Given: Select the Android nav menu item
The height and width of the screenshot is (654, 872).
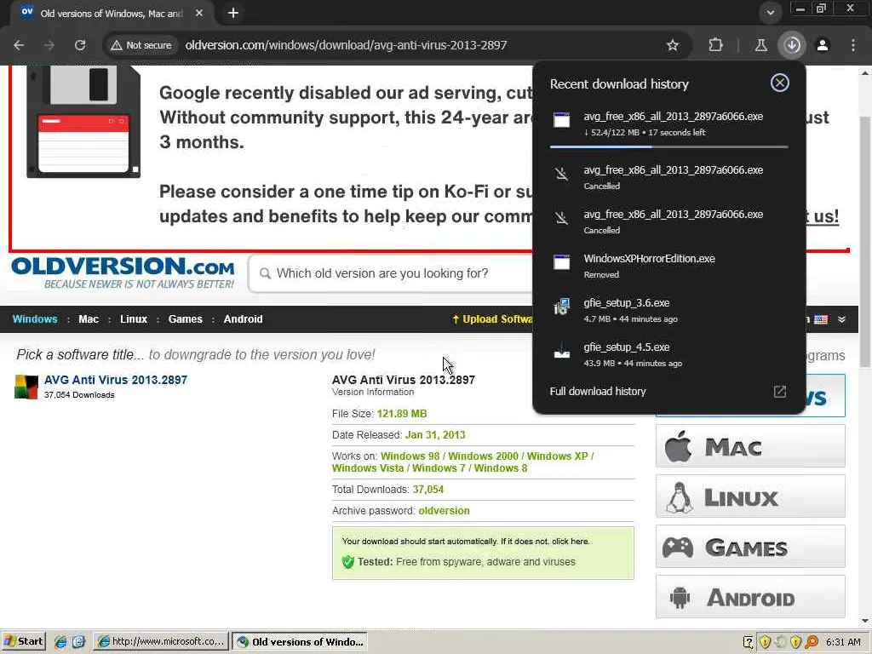Looking at the screenshot, I should point(243,319).
